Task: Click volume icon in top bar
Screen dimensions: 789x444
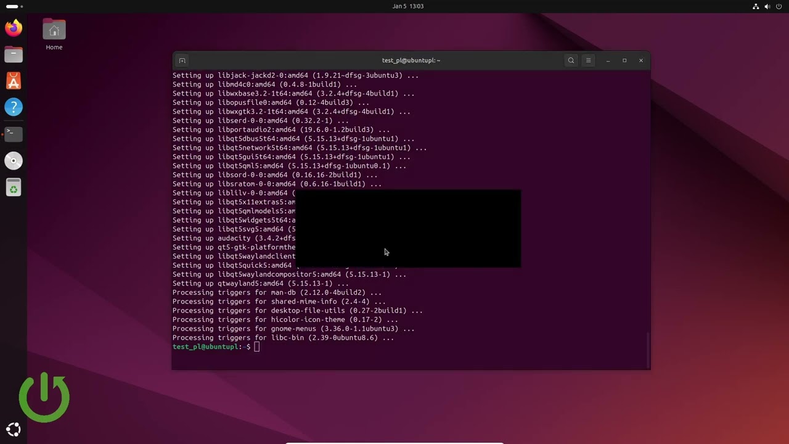Action: tap(767, 6)
